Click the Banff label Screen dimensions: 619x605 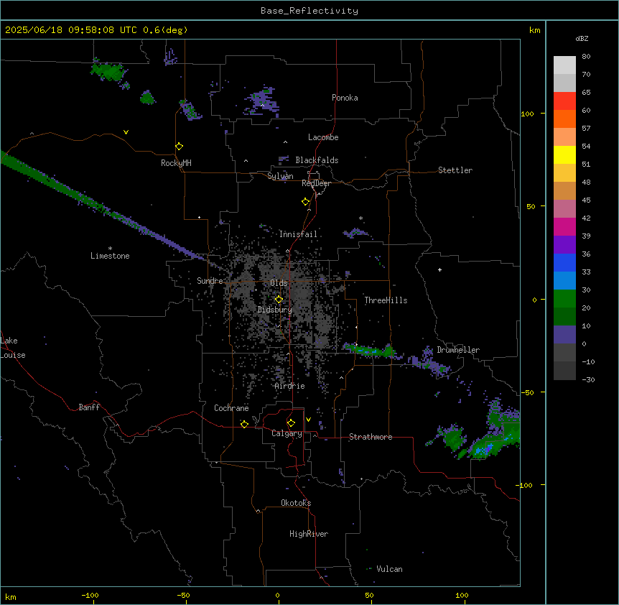coord(89,407)
